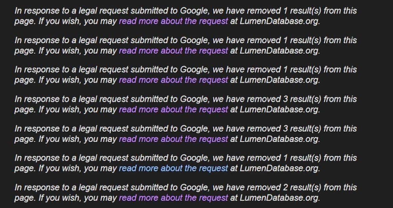Follow the "read more about the request" link in the third notice
This screenshot has width=393, height=208.
(x=173, y=80)
